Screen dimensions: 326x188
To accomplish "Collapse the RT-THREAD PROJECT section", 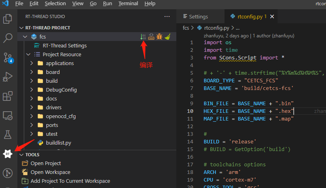I will (21, 28).
